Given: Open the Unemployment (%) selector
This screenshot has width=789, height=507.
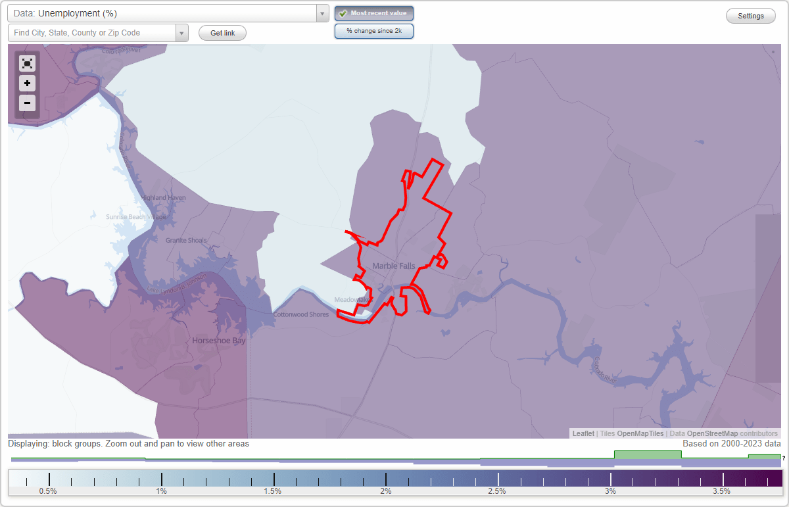Looking at the screenshot, I should click(164, 12).
